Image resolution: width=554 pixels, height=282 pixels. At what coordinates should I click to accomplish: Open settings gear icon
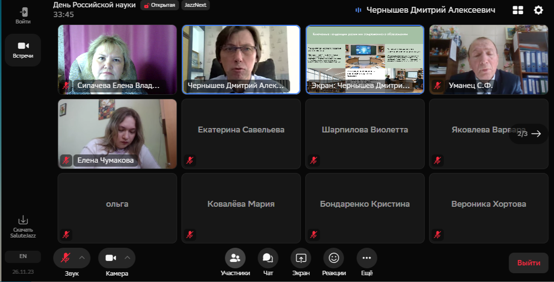tap(538, 10)
